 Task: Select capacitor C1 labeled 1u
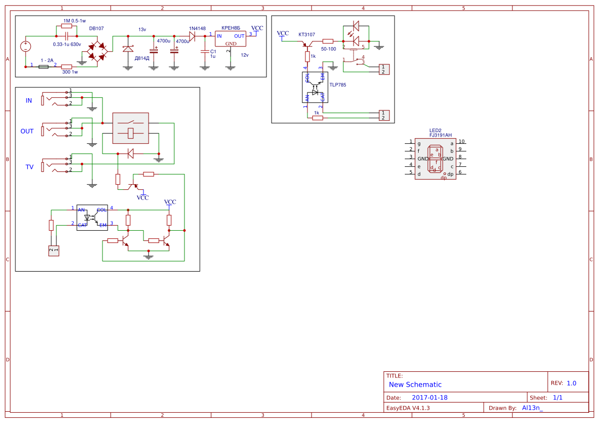[x=204, y=51]
